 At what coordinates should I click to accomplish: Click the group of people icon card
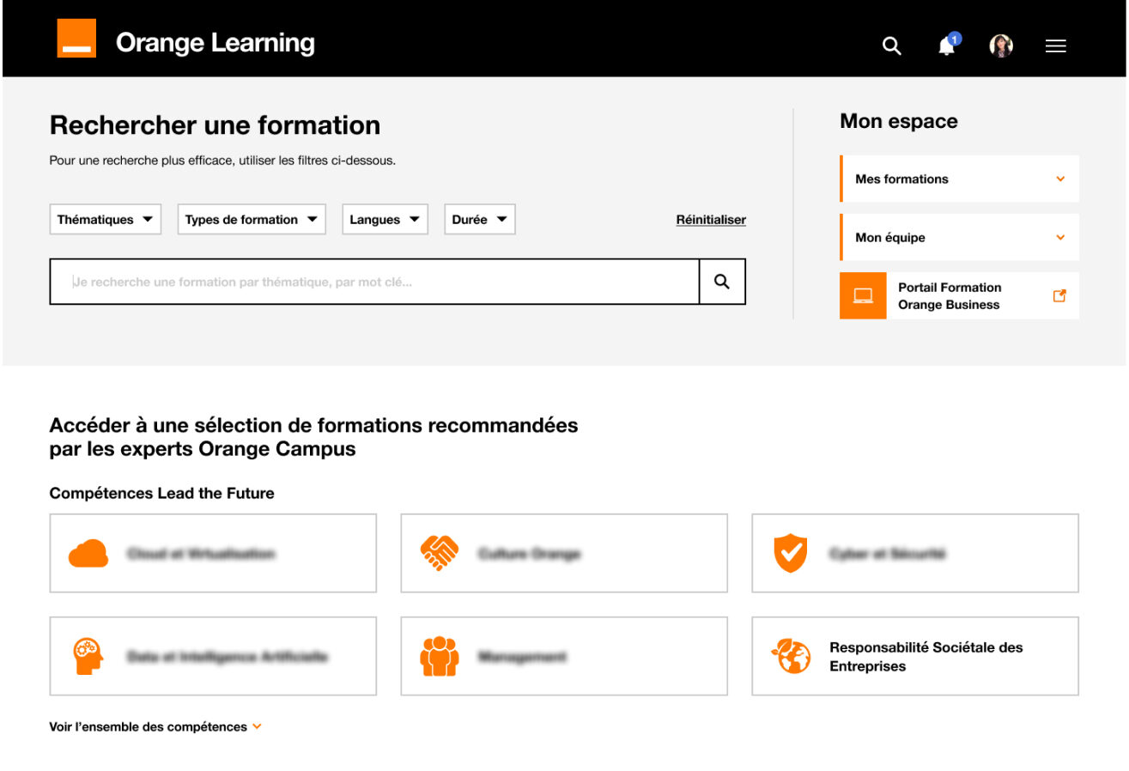coord(564,656)
